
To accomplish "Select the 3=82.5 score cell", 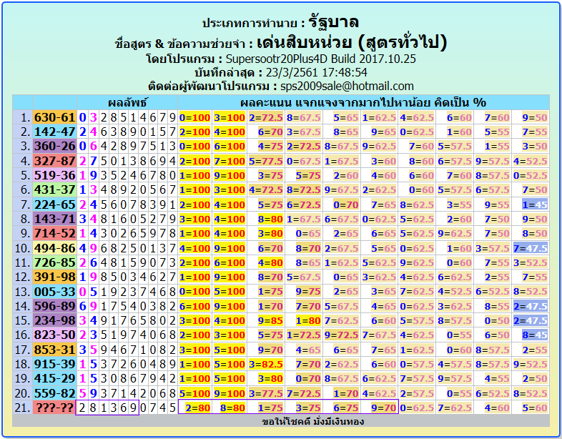I will click(266, 364).
